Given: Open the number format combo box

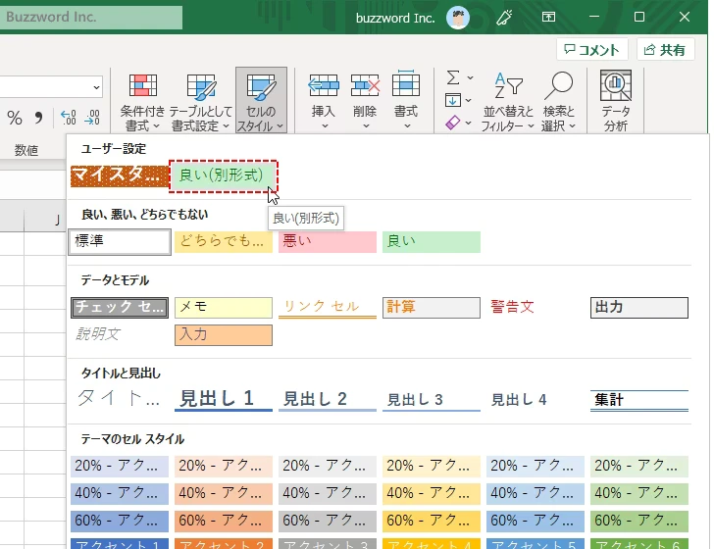Looking at the screenshot, I should [x=96, y=87].
